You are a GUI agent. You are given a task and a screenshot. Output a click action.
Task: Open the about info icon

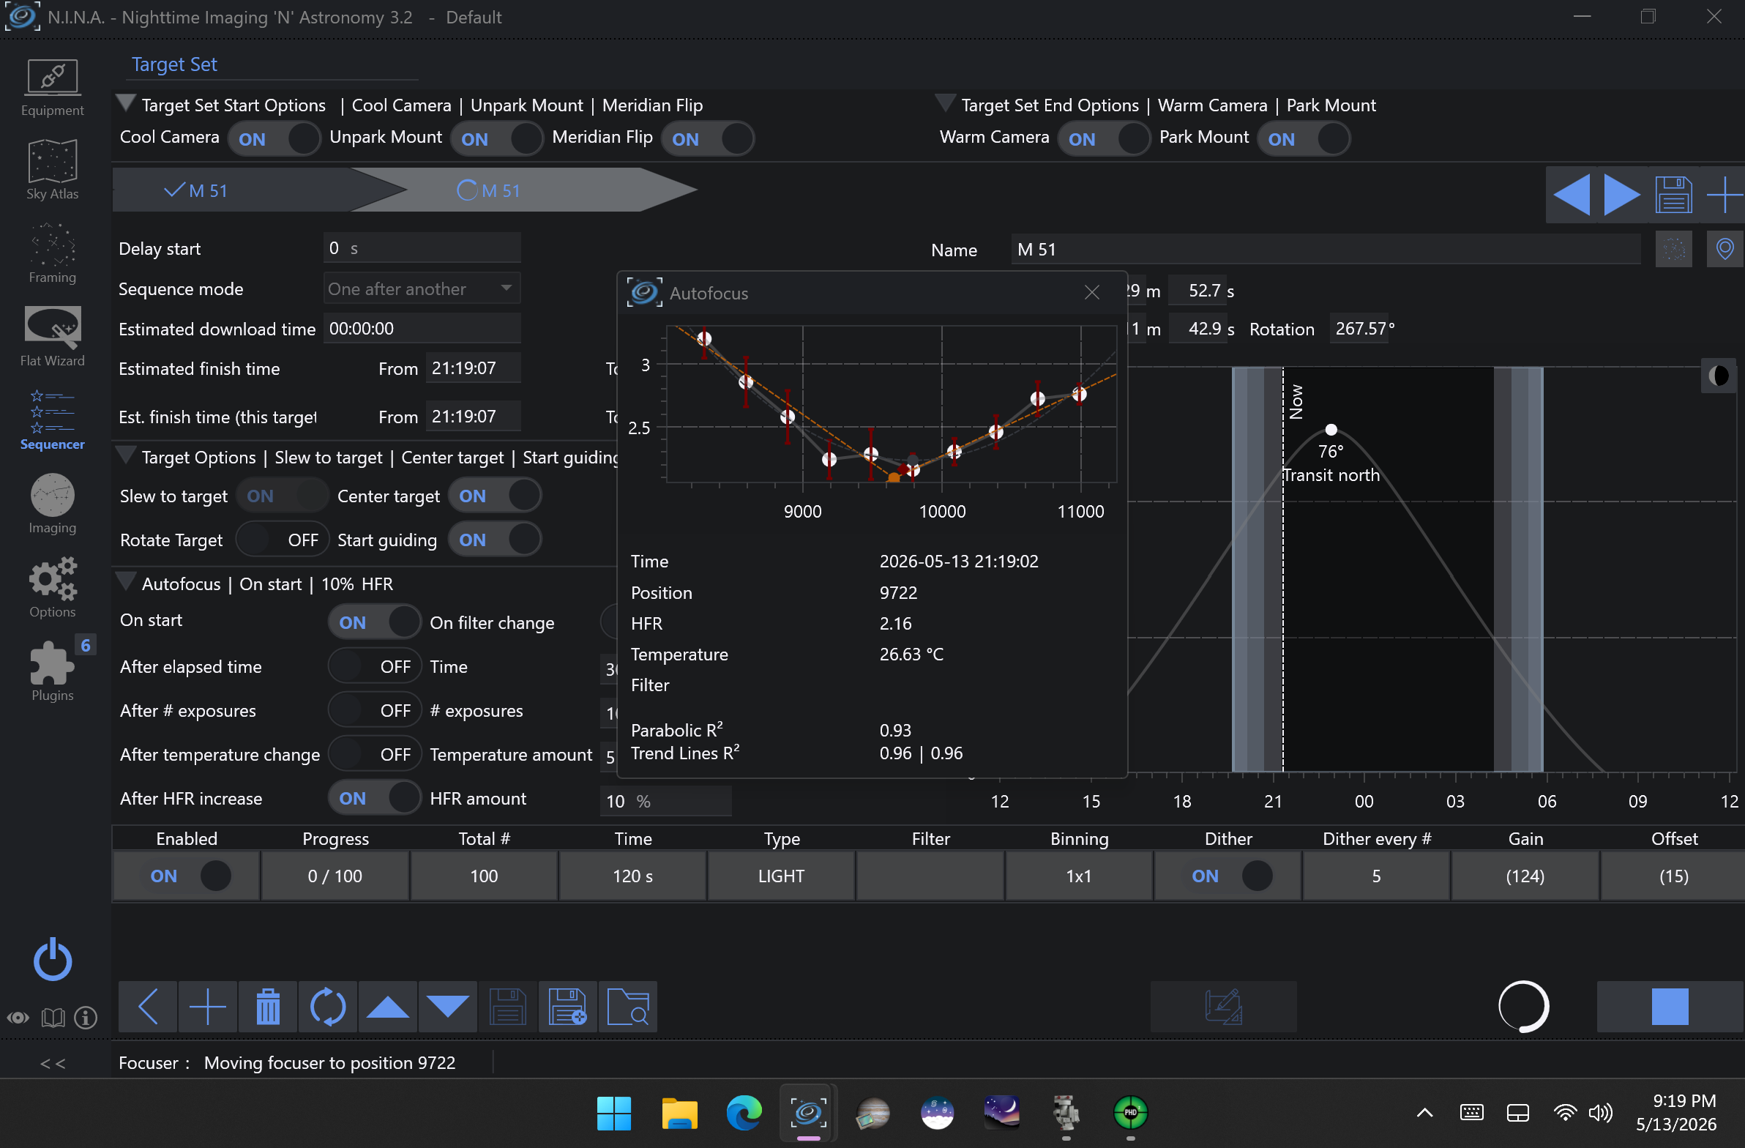(86, 1018)
